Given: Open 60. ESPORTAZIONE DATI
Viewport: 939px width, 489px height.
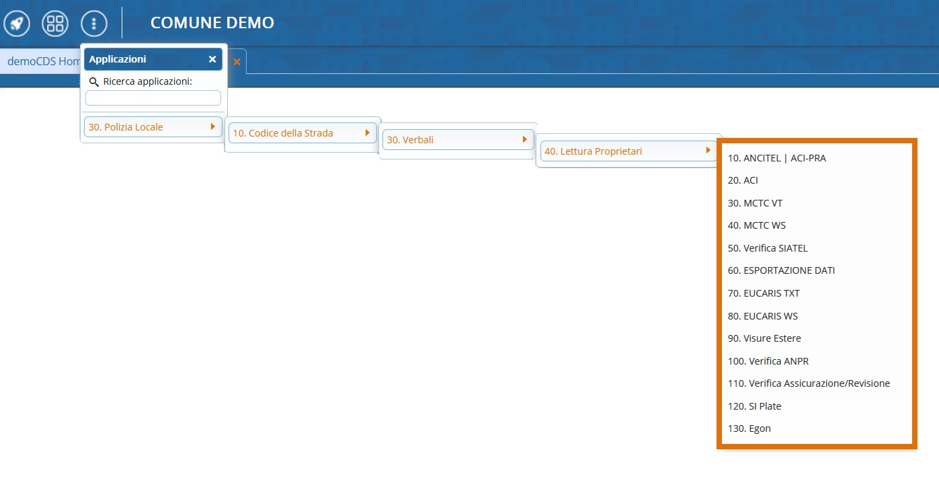Looking at the screenshot, I should [781, 270].
